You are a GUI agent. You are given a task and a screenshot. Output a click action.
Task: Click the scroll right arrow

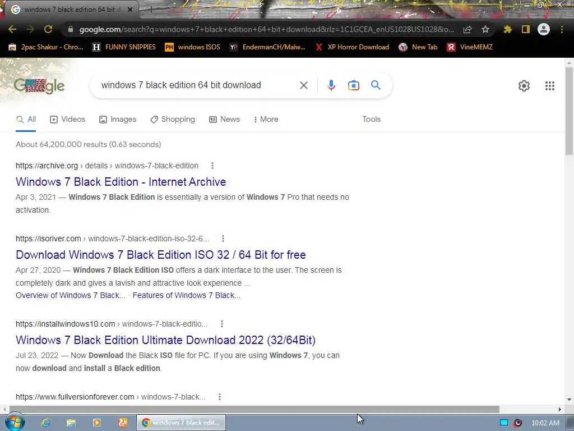pyautogui.click(x=559, y=409)
